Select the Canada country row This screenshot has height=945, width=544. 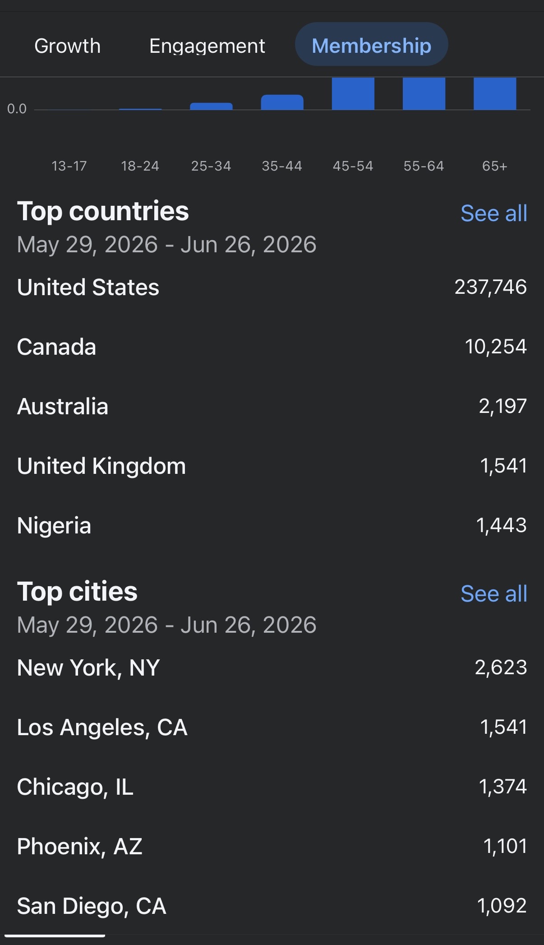272,347
